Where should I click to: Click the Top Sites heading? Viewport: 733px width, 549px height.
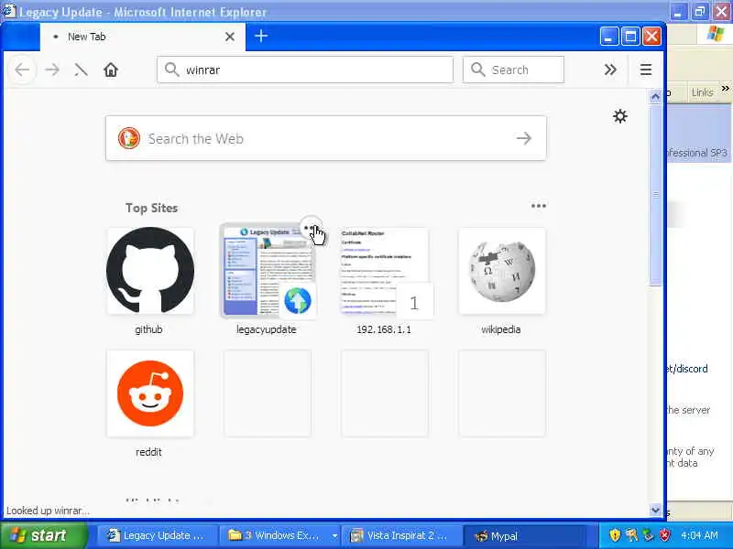pyautogui.click(x=151, y=208)
